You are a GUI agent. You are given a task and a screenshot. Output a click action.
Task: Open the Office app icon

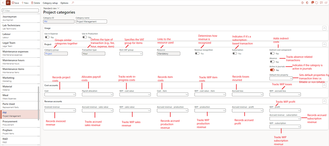click(x=307, y=3)
